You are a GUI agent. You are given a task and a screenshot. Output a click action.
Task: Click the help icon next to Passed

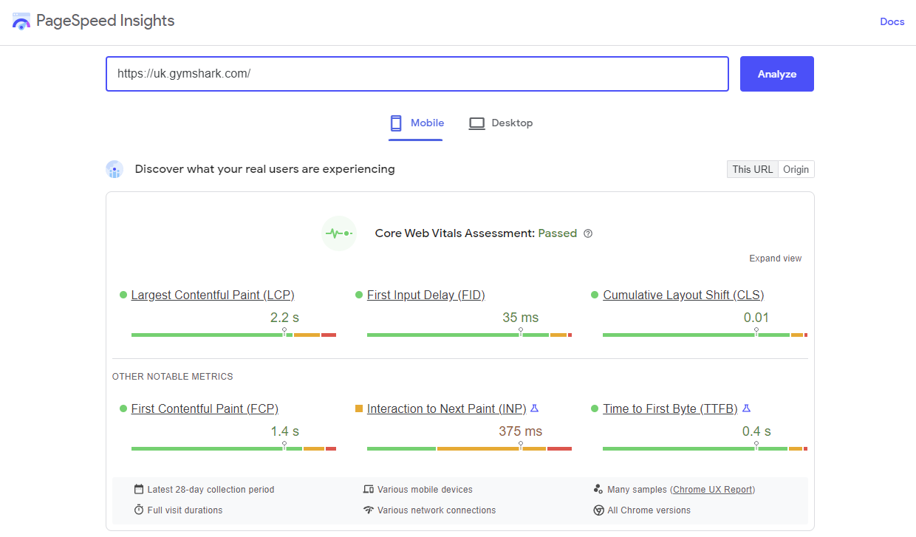tap(587, 233)
